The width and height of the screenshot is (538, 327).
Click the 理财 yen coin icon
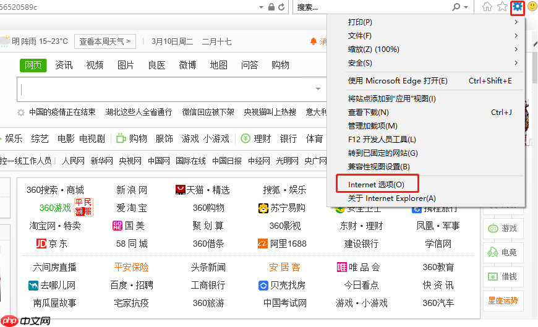coord(246,138)
